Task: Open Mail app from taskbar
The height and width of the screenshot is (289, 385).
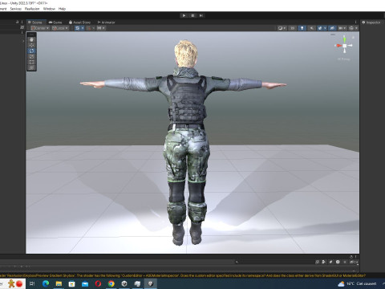Action: coord(85,283)
